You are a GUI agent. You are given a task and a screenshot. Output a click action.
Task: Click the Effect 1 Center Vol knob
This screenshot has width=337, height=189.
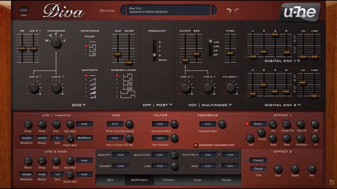click(x=286, y=124)
